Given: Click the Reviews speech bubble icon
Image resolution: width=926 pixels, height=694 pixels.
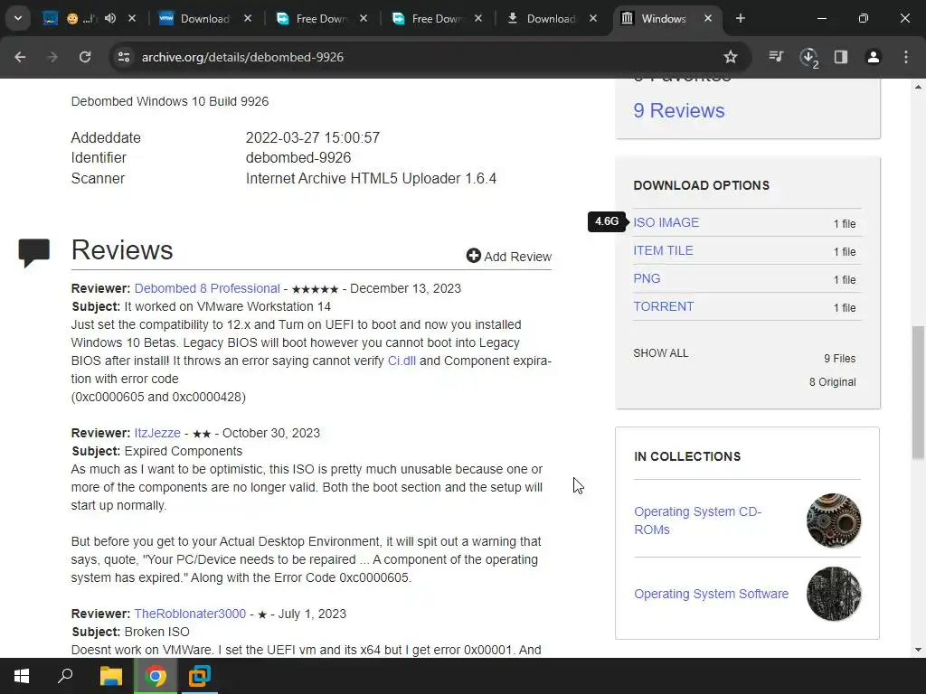Looking at the screenshot, I should click(33, 253).
